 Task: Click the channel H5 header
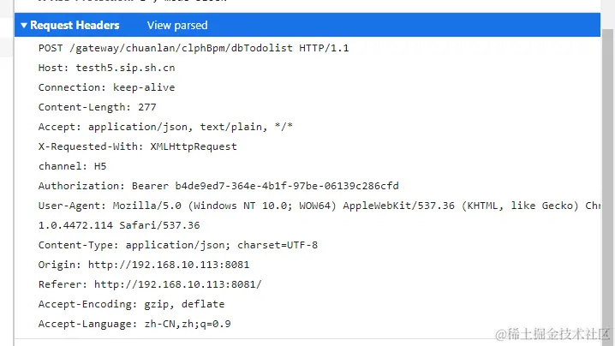click(72, 166)
